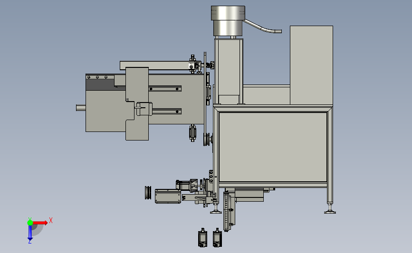This screenshot has width=412, height=253.
Task: Select the upper slide rail on the left block
Action: pos(165,89)
